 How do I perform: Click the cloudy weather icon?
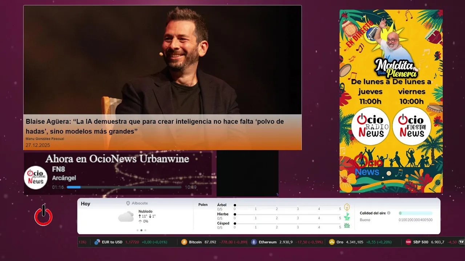click(126, 217)
